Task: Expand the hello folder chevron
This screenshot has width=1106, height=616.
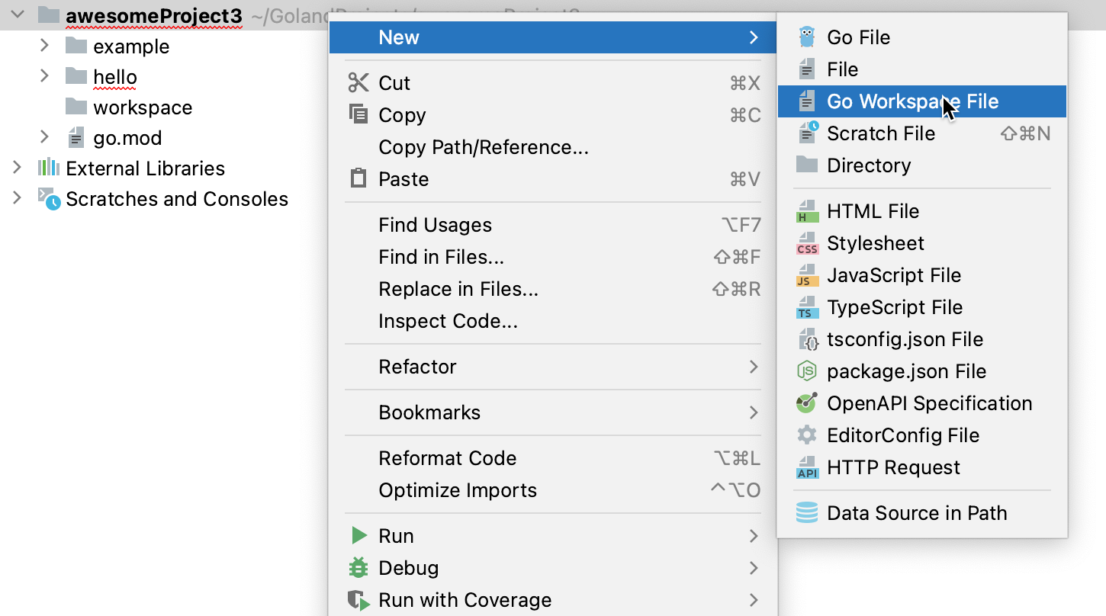Action: pyautogui.click(x=44, y=76)
